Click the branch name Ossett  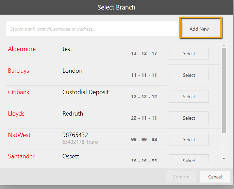[71, 156]
